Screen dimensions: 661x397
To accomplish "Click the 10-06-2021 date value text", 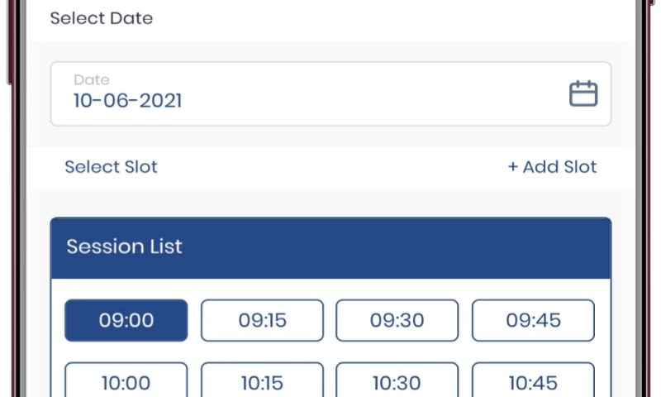I will [x=127, y=102].
